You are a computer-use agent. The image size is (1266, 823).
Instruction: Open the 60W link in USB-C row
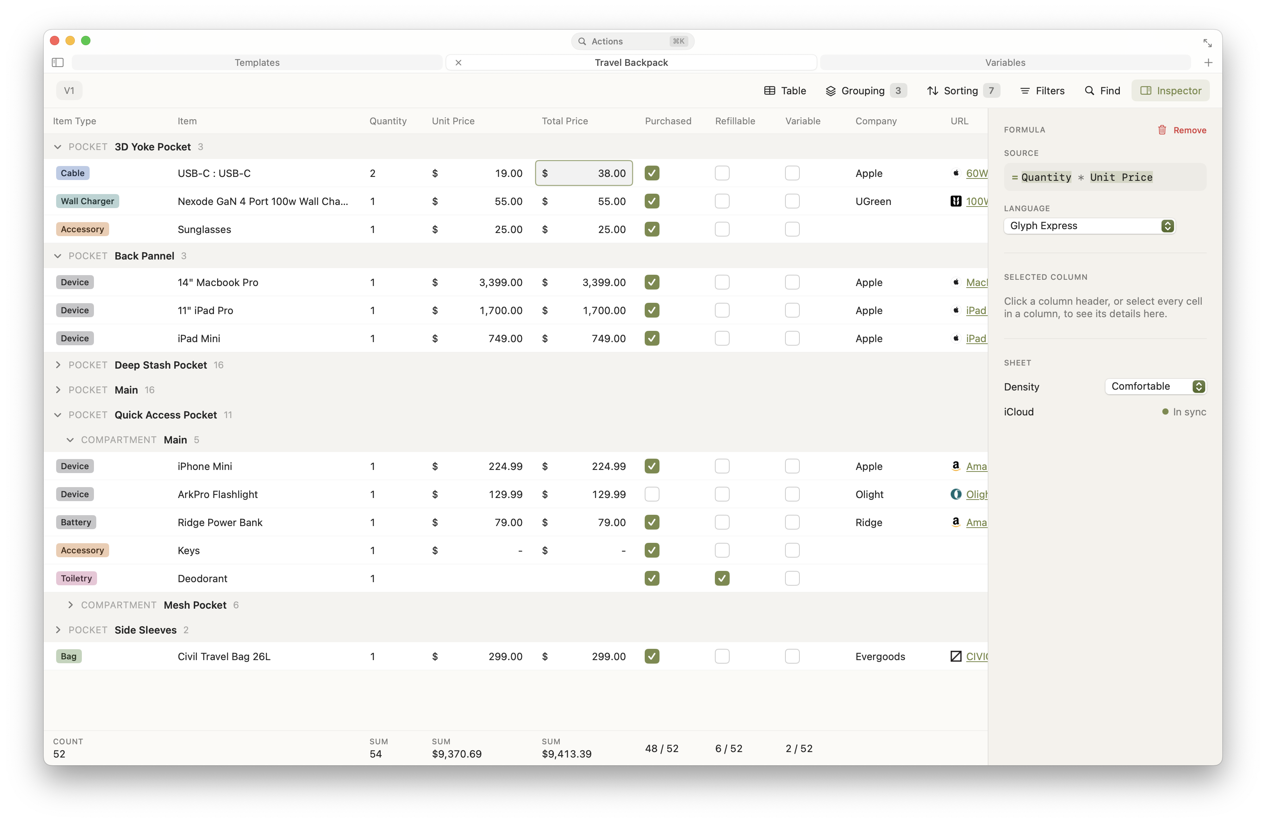click(x=977, y=173)
